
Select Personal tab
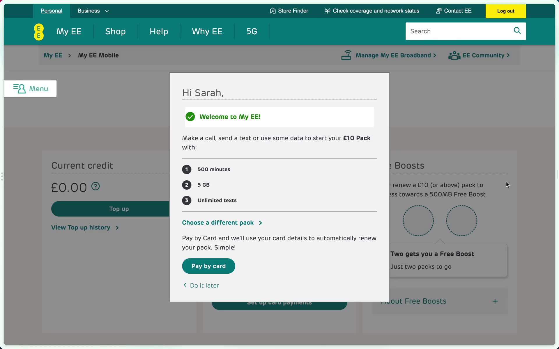point(51,11)
